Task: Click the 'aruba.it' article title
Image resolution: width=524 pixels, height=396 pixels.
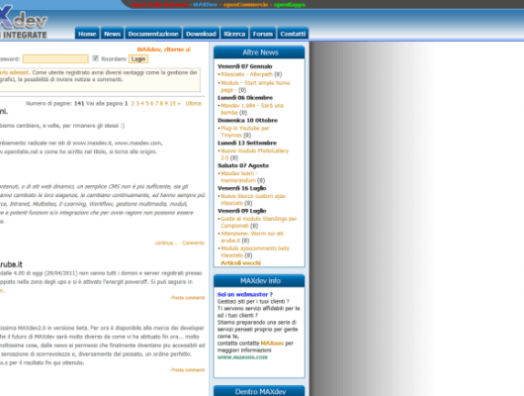Action: click(11, 264)
